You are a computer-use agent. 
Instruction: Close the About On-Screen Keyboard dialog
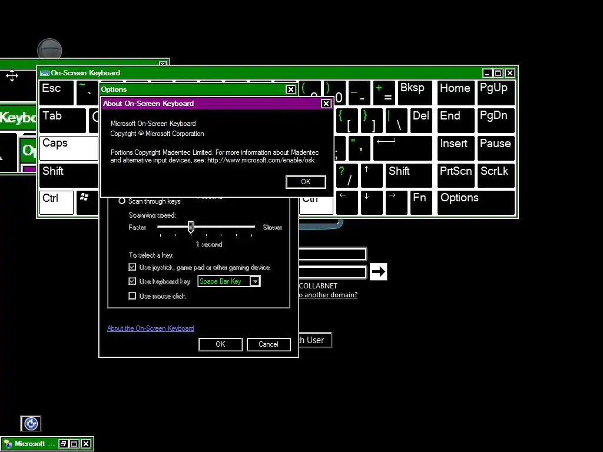pos(326,104)
